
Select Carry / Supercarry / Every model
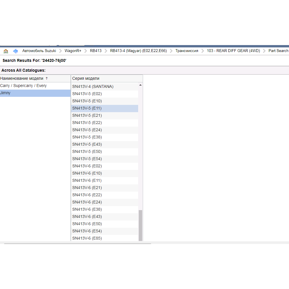23,86
